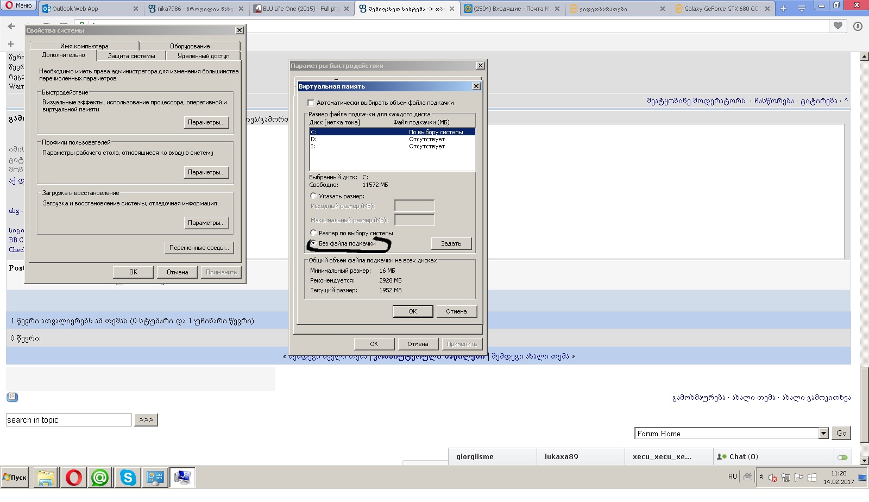Show hidden tray icons
The image size is (869, 502).
(x=761, y=477)
